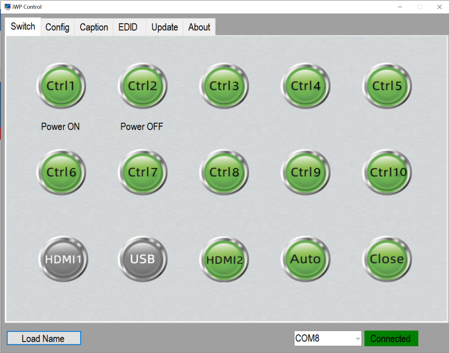
Task: Enable Auto input switching
Action: [x=305, y=259]
